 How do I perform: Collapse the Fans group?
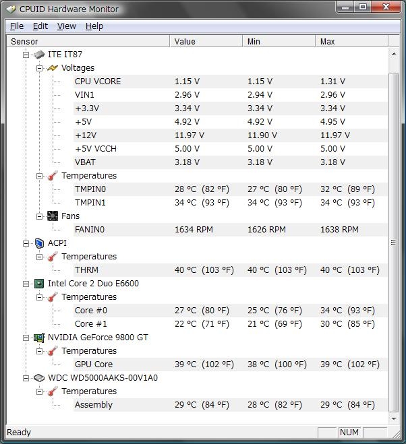(39, 217)
